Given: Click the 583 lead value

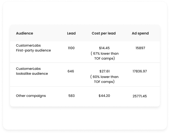Looking at the screenshot, I should click(71, 96).
